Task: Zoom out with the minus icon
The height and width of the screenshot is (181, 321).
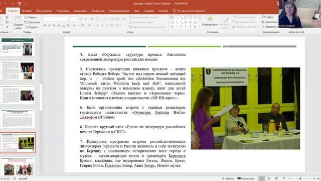Action: click(289, 178)
